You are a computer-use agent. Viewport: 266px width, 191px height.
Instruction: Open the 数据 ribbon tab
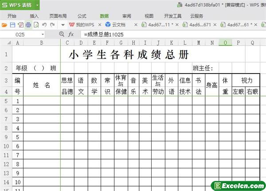(x=104, y=16)
